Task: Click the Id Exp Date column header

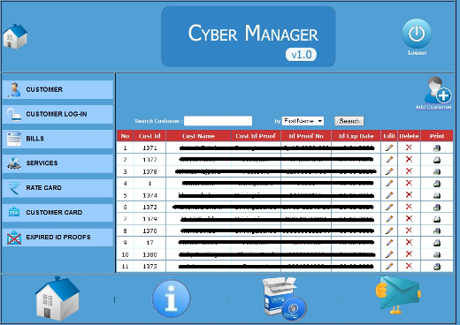Action: [x=356, y=136]
